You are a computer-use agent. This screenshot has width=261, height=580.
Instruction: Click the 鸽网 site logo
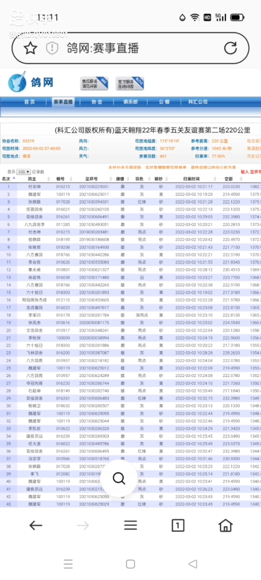(x=31, y=82)
